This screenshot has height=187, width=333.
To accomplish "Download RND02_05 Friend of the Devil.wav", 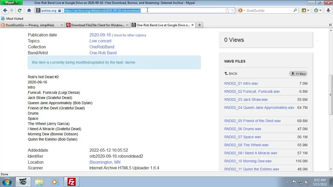I will (252, 121).
